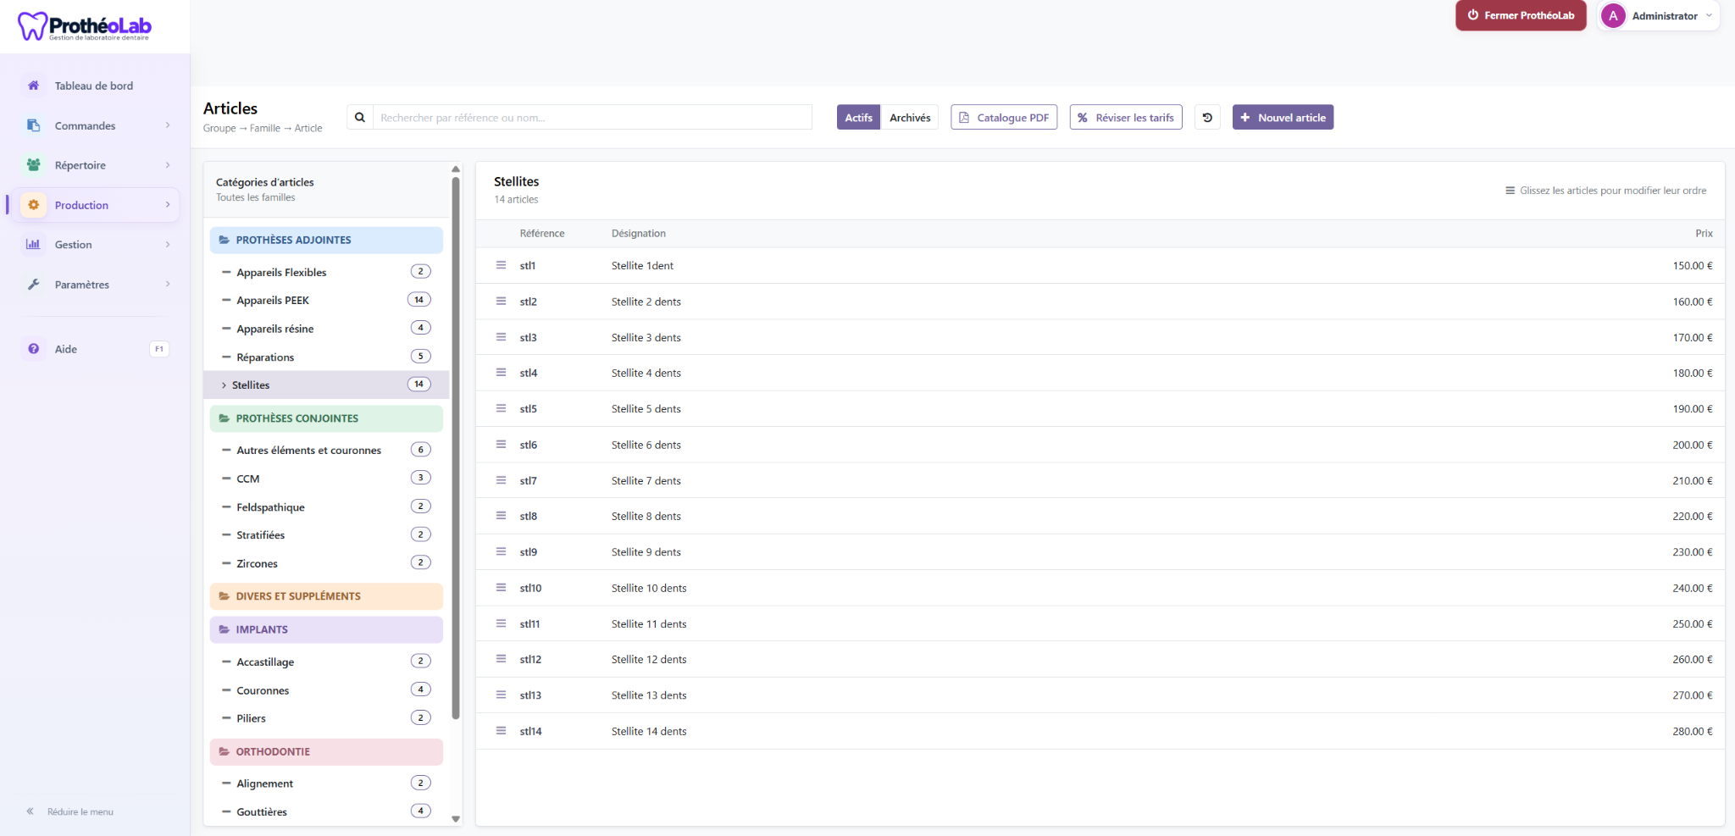The height and width of the screenshot is (836, 1735).
Task: Expand the Paramètres submenu chevron
Action: point(168,285)
